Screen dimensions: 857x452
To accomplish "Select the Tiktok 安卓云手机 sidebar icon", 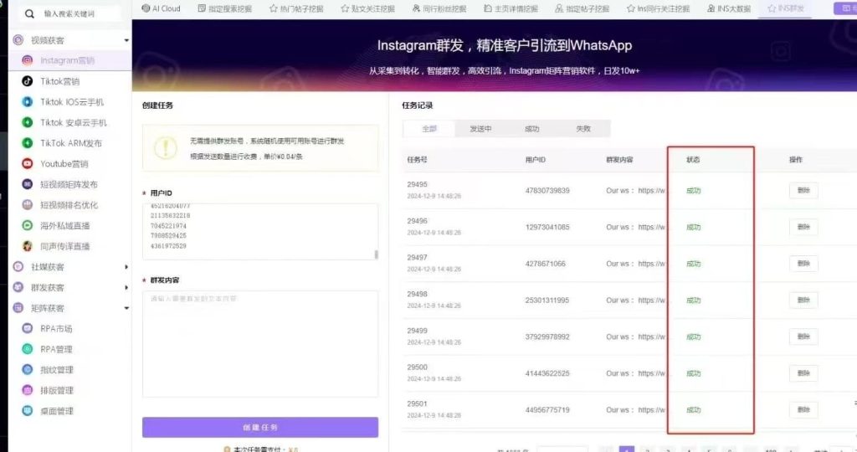I will point(27,122).
